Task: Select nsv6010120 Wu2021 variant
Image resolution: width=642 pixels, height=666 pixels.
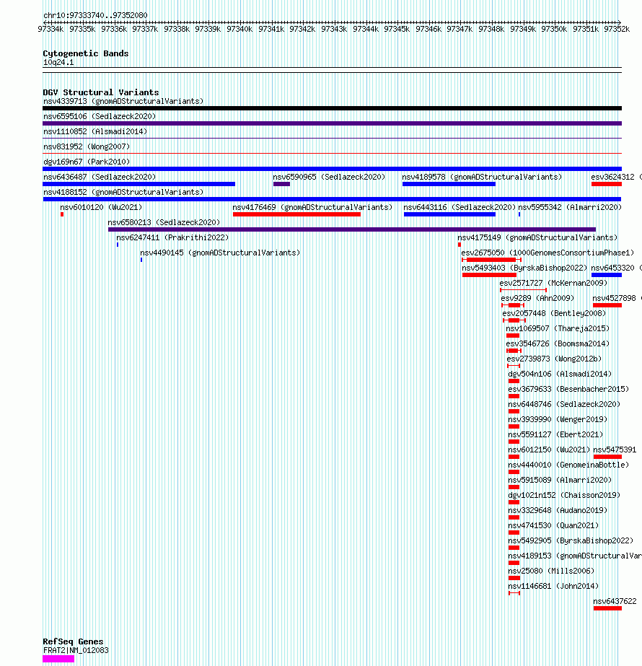Action: [101, 207]
